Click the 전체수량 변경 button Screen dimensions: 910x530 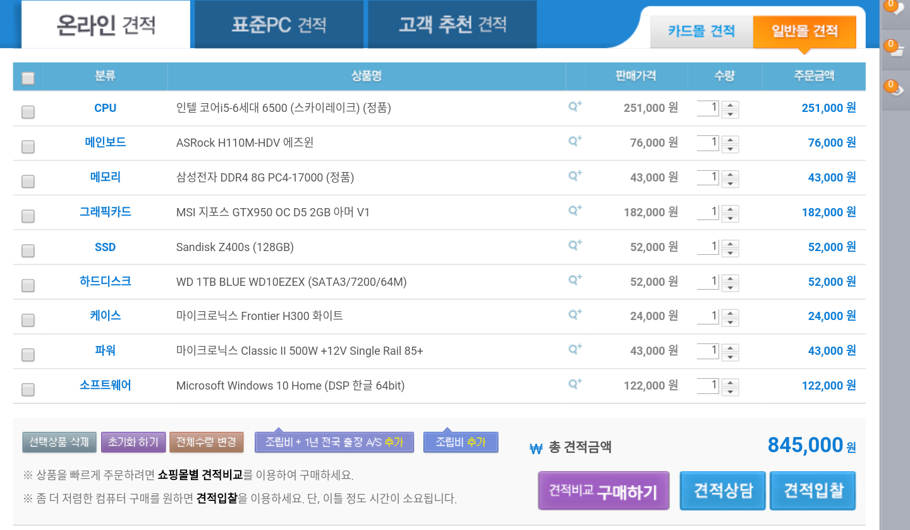tap(207, 442)
